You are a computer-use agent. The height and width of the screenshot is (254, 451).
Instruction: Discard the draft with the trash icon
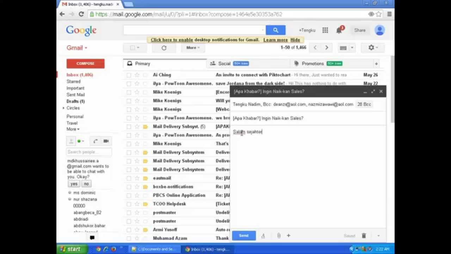pyautogui.click(x=364, y=236)
